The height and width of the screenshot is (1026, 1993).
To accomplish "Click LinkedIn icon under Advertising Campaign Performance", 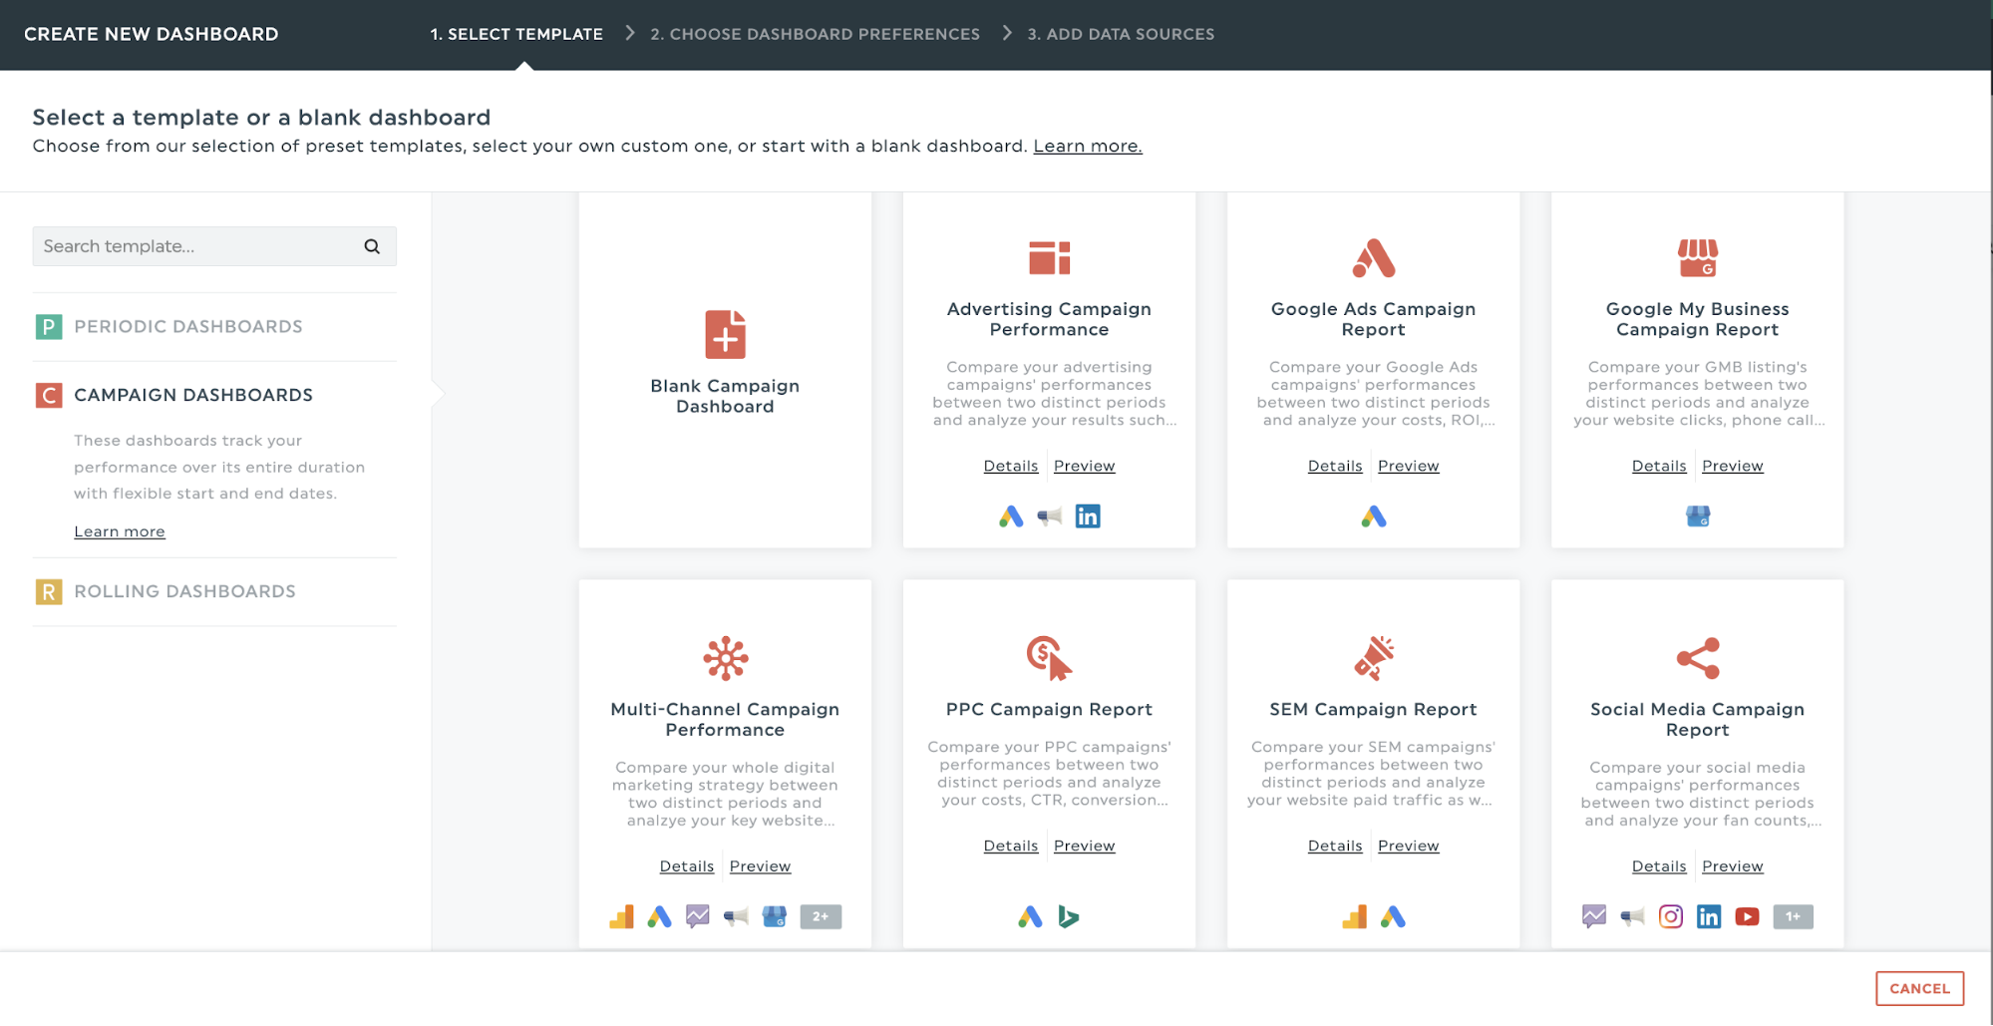I will pos(1088,516).
